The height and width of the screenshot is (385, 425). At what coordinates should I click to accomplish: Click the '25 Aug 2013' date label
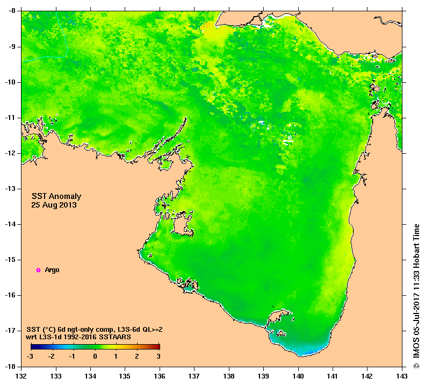click(54, 205)
